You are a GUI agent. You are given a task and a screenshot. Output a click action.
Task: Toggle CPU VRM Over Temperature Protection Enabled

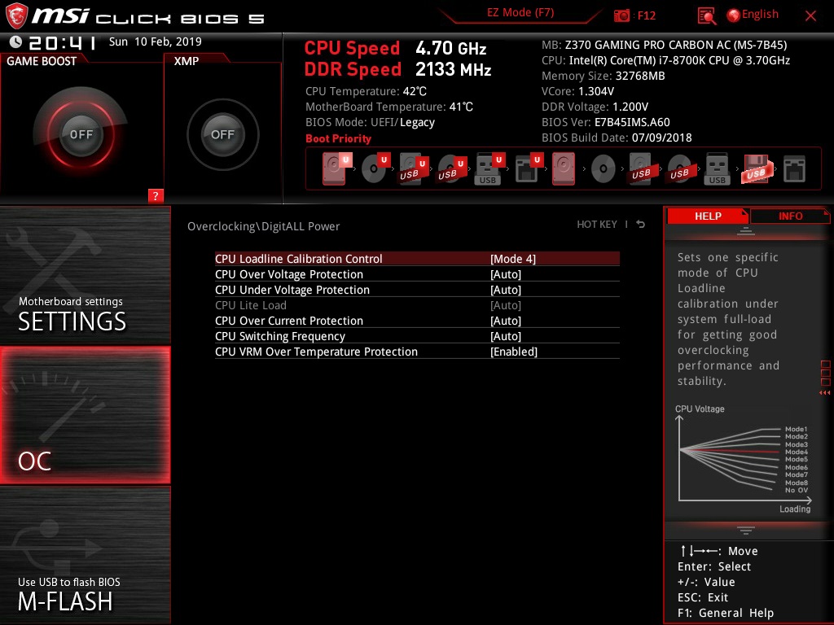click(x=514, y=352)
